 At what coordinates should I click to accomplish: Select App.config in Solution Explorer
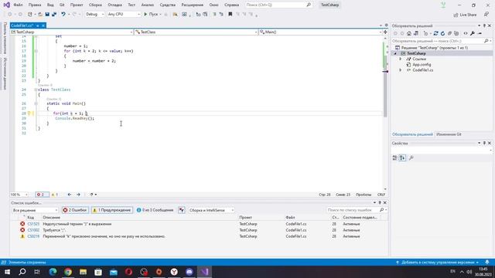tap(422, 64)
